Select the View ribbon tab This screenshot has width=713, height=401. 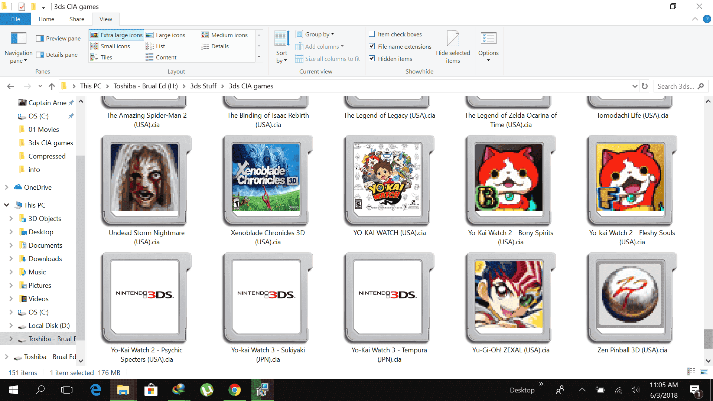coord(106,19)
